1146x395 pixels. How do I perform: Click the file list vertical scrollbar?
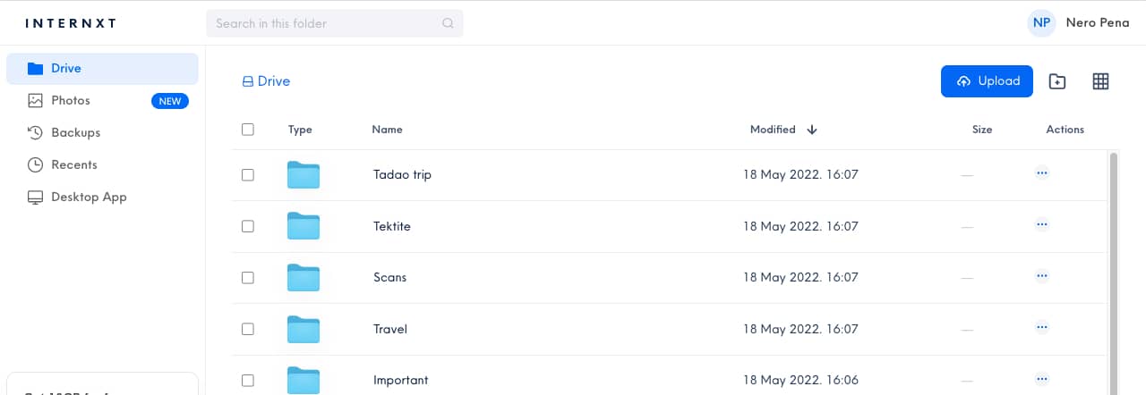[1114, 273]
